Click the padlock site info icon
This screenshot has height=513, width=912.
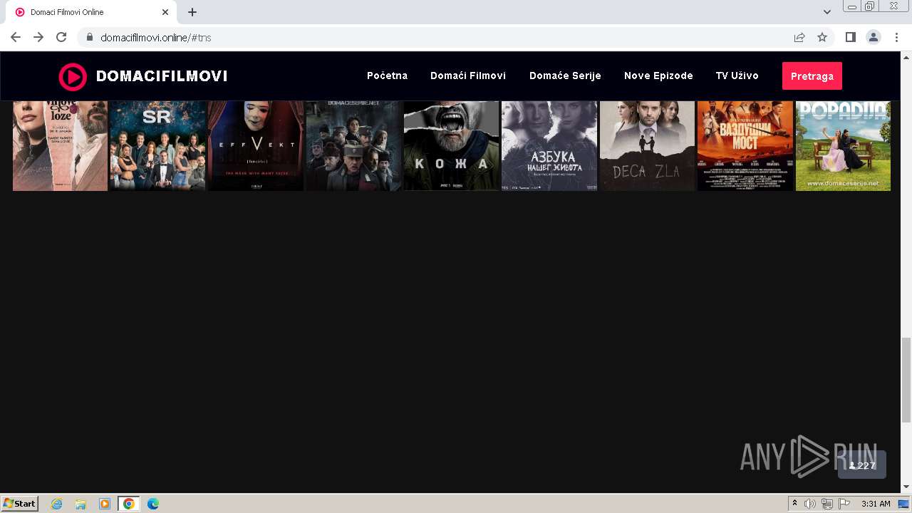[90, 38]
